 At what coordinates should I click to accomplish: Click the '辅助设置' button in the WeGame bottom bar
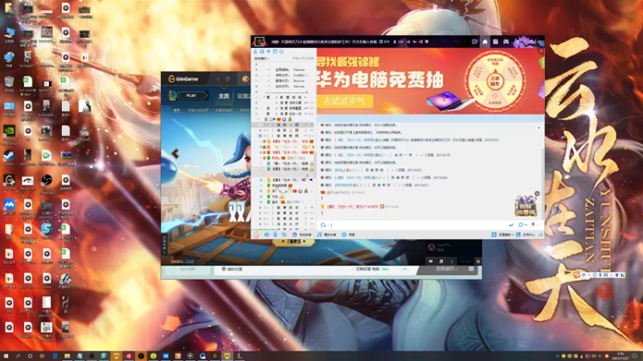point(232,269)
